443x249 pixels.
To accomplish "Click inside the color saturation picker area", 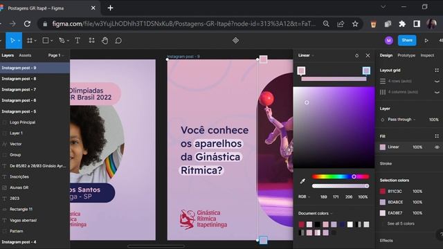I will point(334,127).
